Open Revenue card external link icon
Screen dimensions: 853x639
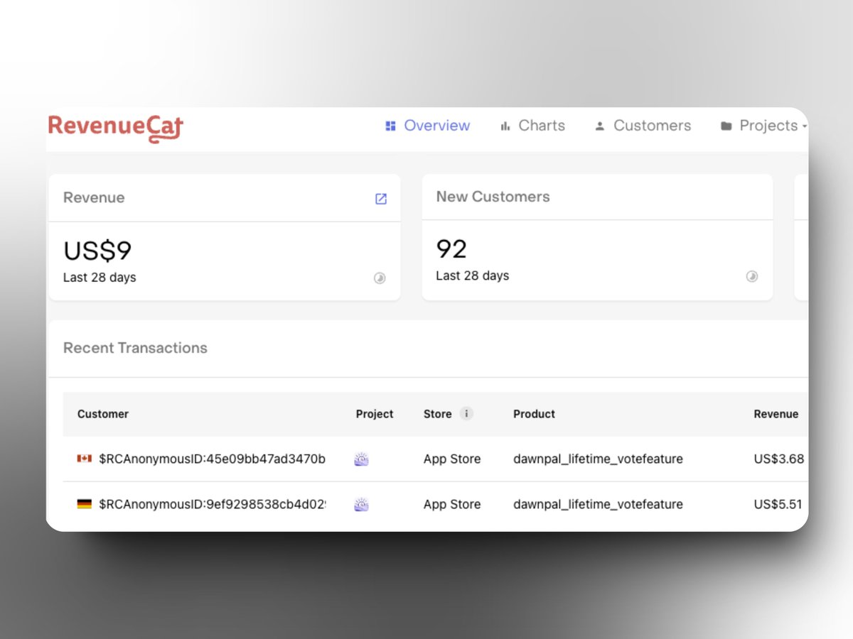[x=381, y=199]
